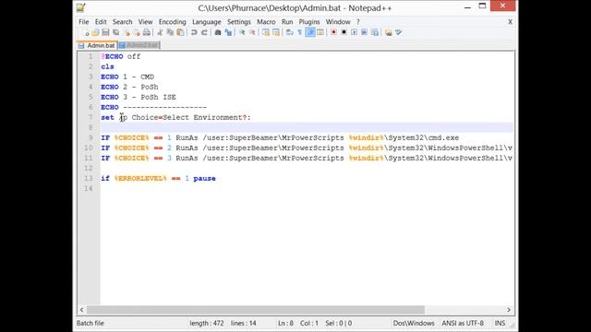Open the Search menu
Image resolution: width=591 pixels, height=332 pixels.
(123, 22)
